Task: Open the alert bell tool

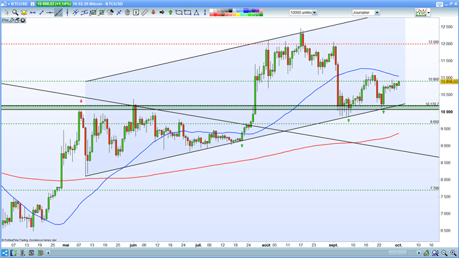Action: (x=24, y=12)
